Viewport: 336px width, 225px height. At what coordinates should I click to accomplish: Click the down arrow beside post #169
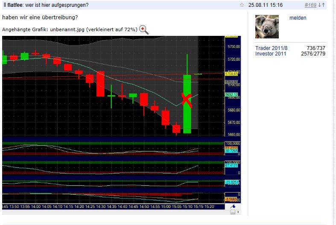point(319,5)
